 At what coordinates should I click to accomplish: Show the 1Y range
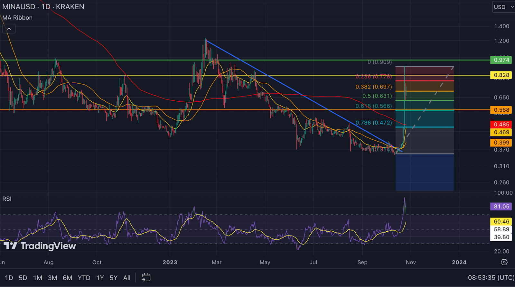click(100, 278)
